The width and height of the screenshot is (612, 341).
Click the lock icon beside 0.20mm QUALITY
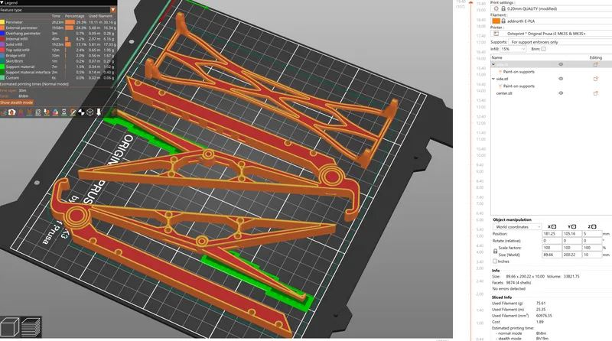[503, 8]
